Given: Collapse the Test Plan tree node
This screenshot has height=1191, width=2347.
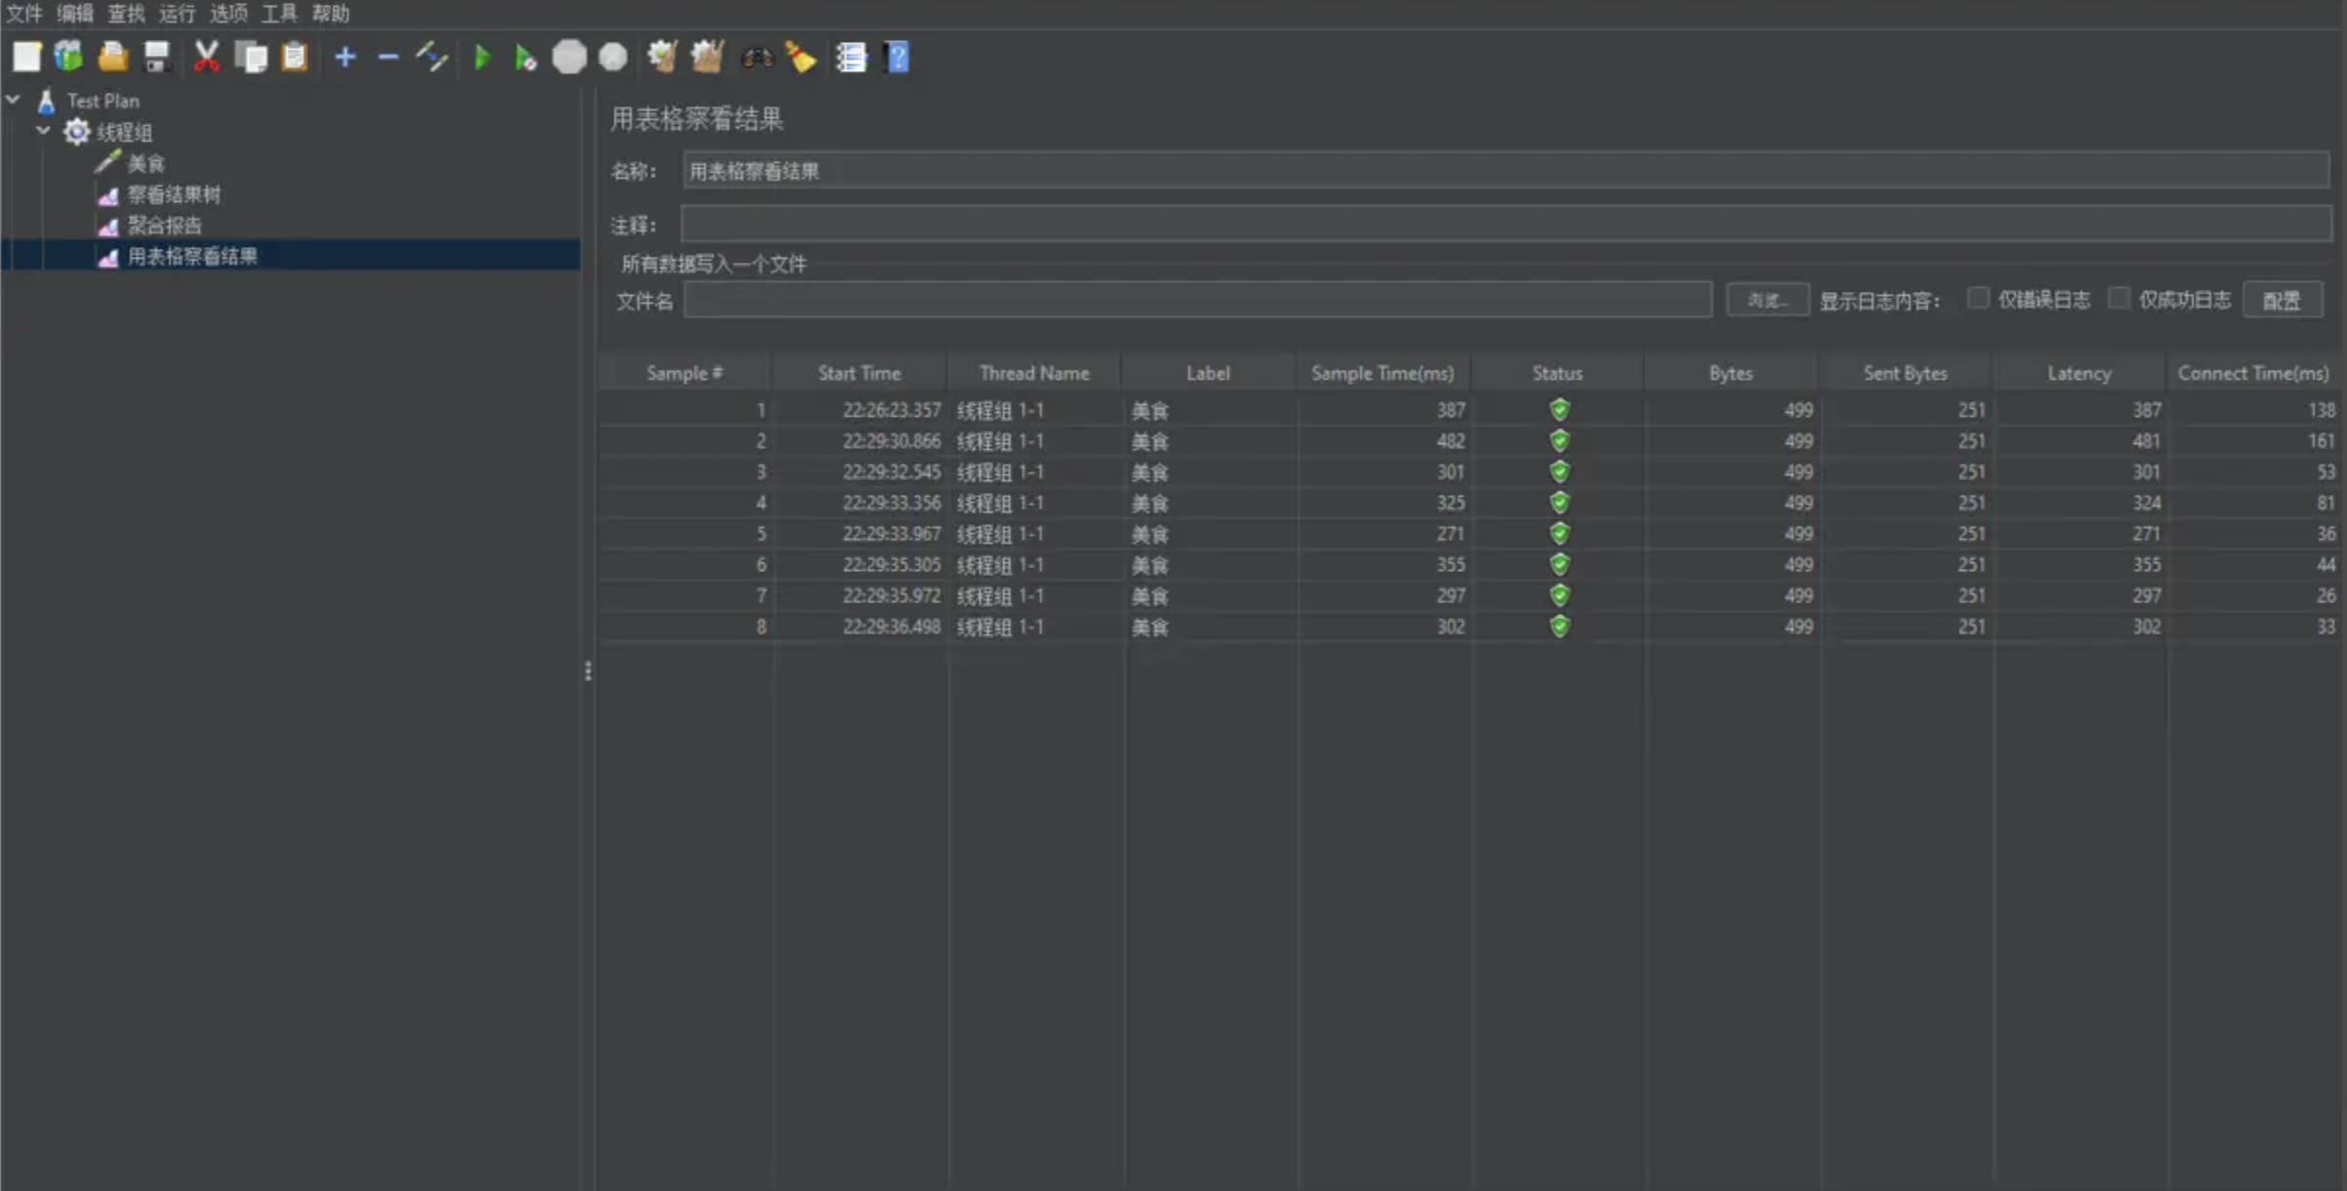Looking at the screenshot, I should point(14,101).
